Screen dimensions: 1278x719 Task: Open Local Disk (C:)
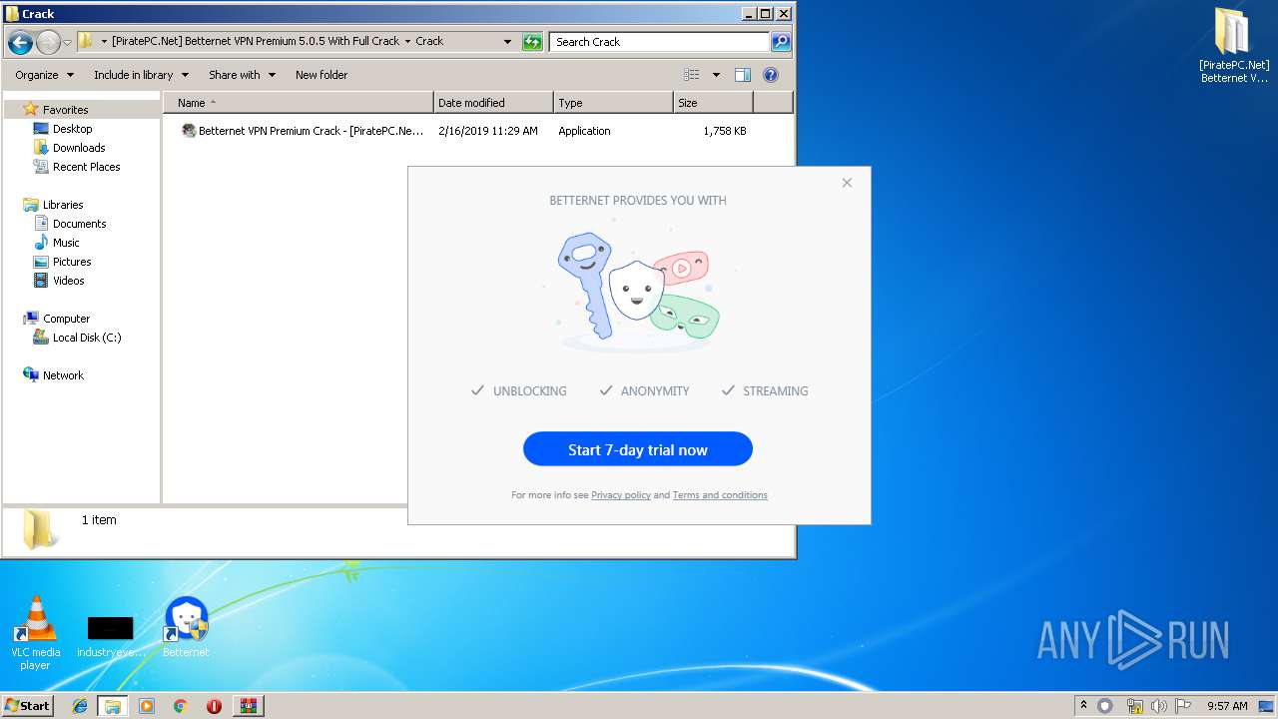coord(87,338)
